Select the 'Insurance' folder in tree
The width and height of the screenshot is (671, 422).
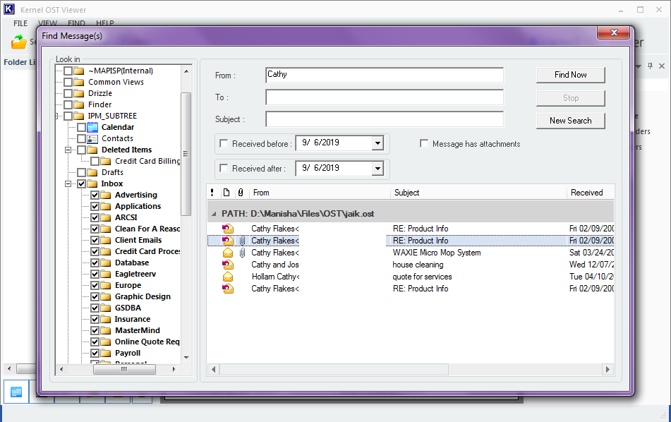132,319
